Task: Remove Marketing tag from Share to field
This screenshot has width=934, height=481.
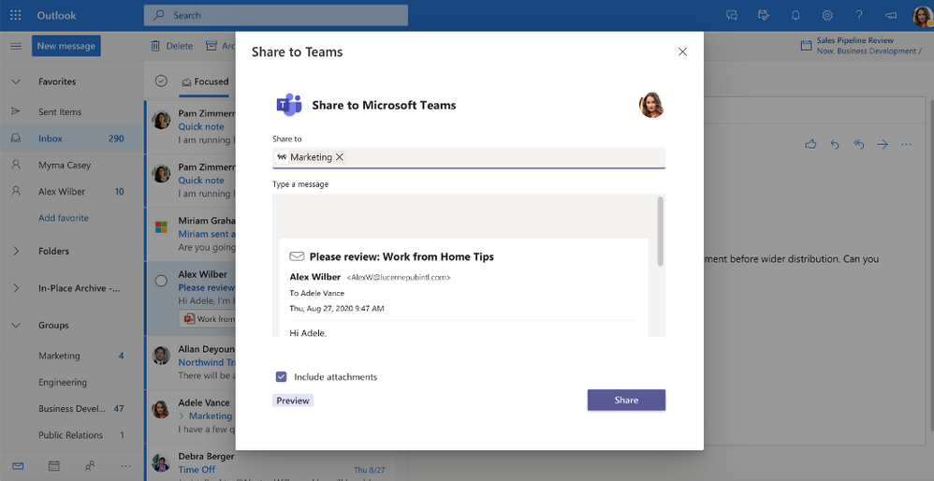Action: [340, 157]
